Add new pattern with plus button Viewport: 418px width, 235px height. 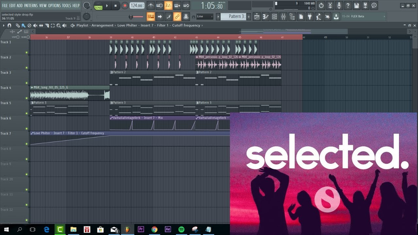click(x=249, y=16)
